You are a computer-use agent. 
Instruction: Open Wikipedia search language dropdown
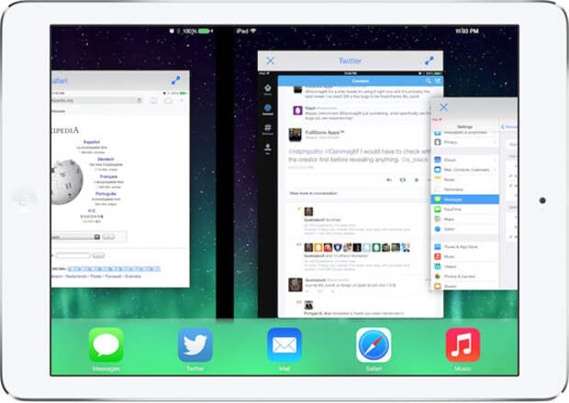(75, 237)
